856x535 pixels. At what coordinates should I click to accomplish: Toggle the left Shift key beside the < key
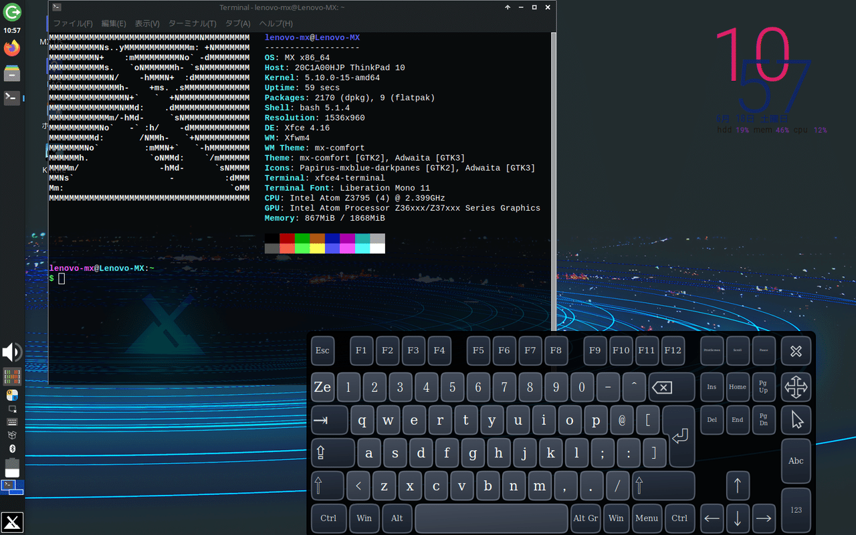coord(328,486)
